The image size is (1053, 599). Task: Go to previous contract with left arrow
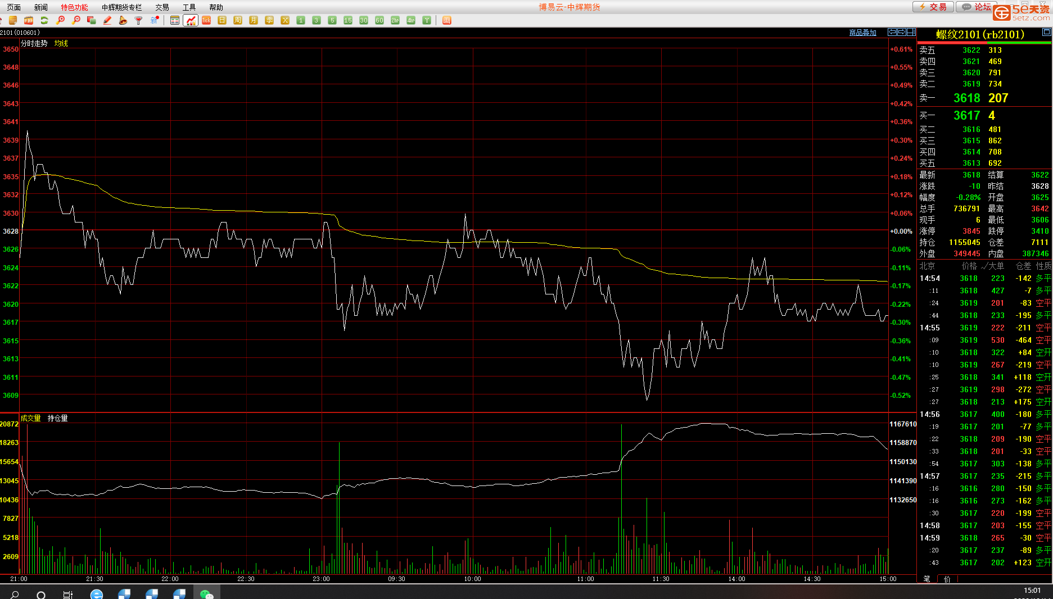[892, 32]
